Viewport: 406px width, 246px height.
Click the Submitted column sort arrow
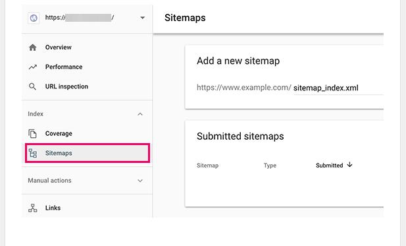349,164
